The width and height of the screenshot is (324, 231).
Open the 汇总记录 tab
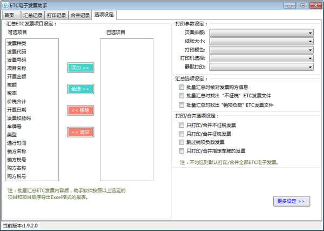(x=32, y=15)
